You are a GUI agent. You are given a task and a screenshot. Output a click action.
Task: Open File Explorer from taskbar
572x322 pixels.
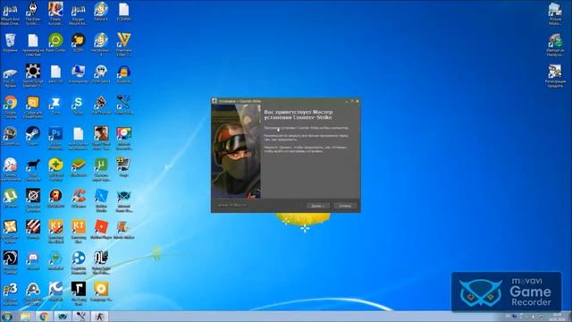[x=26, y=317]
